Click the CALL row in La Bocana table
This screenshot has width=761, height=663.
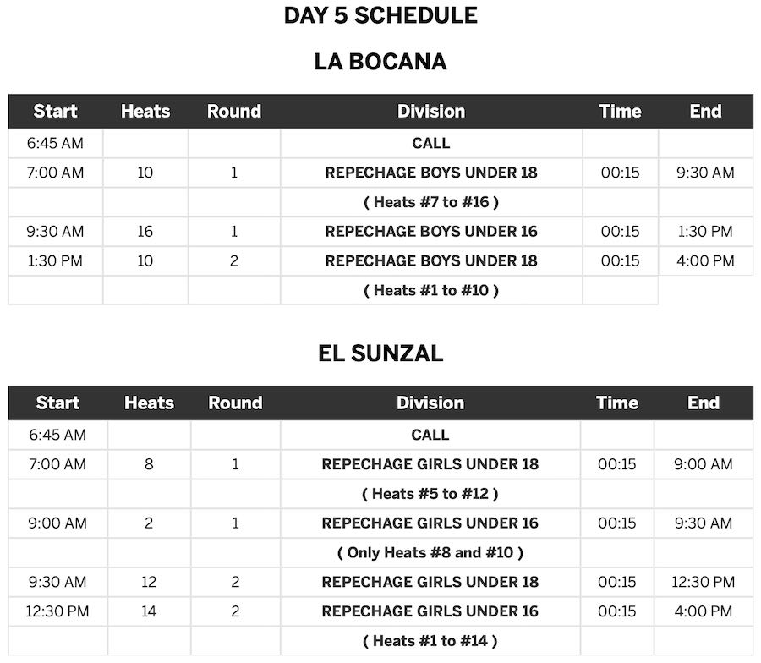click(x=431, y=143)
